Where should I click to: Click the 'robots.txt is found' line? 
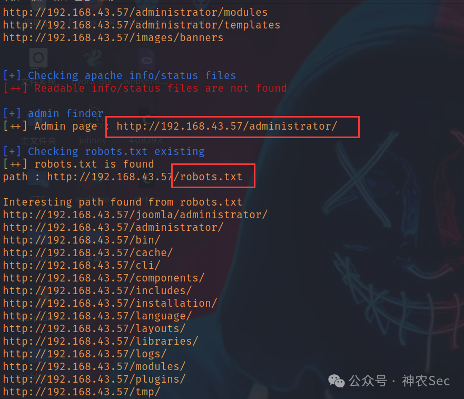pos(78,164)
